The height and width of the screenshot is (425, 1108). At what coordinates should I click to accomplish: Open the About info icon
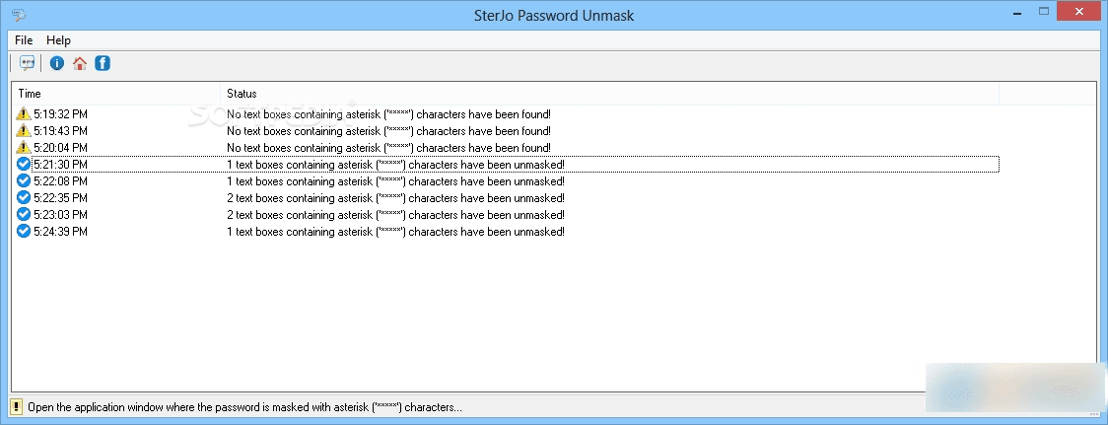pyautogui.click(x=57, y=64)
